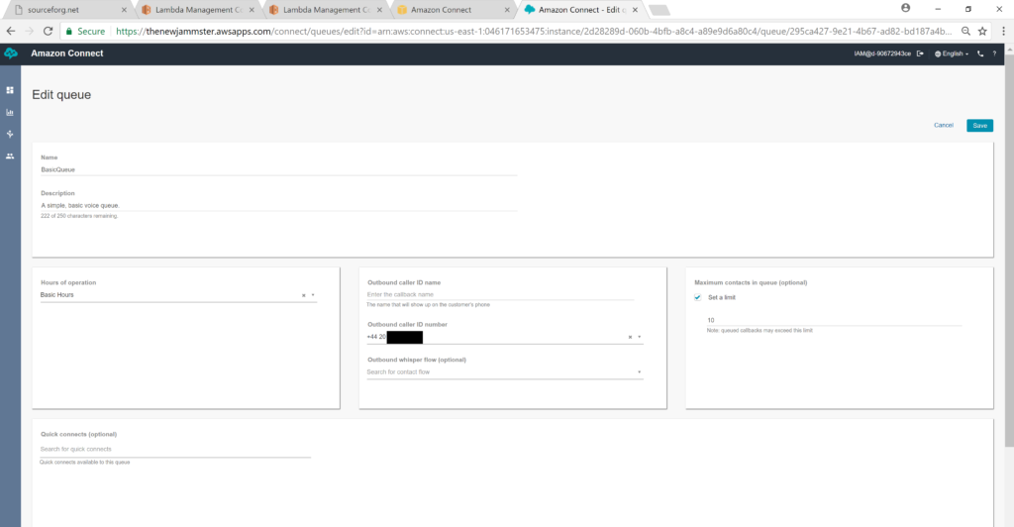Open the Chrome three-dot menu
1014x527 pixels.
[x=1003, y=31]
